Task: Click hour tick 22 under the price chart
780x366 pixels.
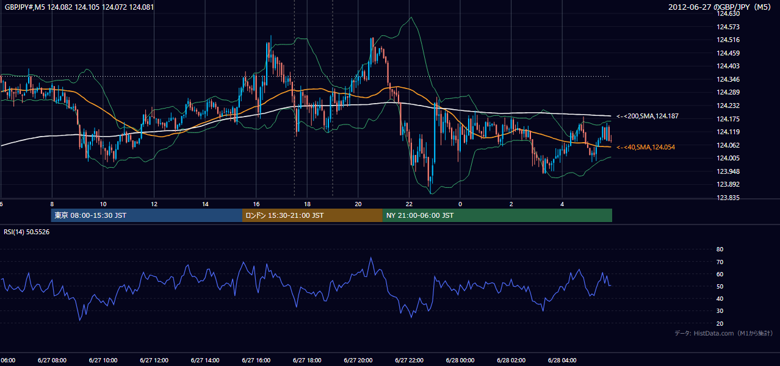Action: [x=410, y=204]
